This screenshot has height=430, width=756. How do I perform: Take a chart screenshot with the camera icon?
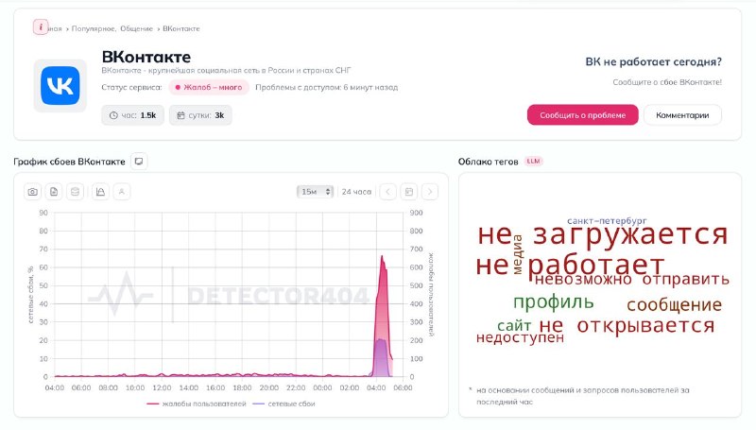33,192
